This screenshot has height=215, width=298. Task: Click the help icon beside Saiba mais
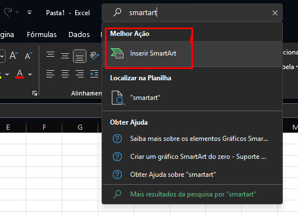point(117,139)
